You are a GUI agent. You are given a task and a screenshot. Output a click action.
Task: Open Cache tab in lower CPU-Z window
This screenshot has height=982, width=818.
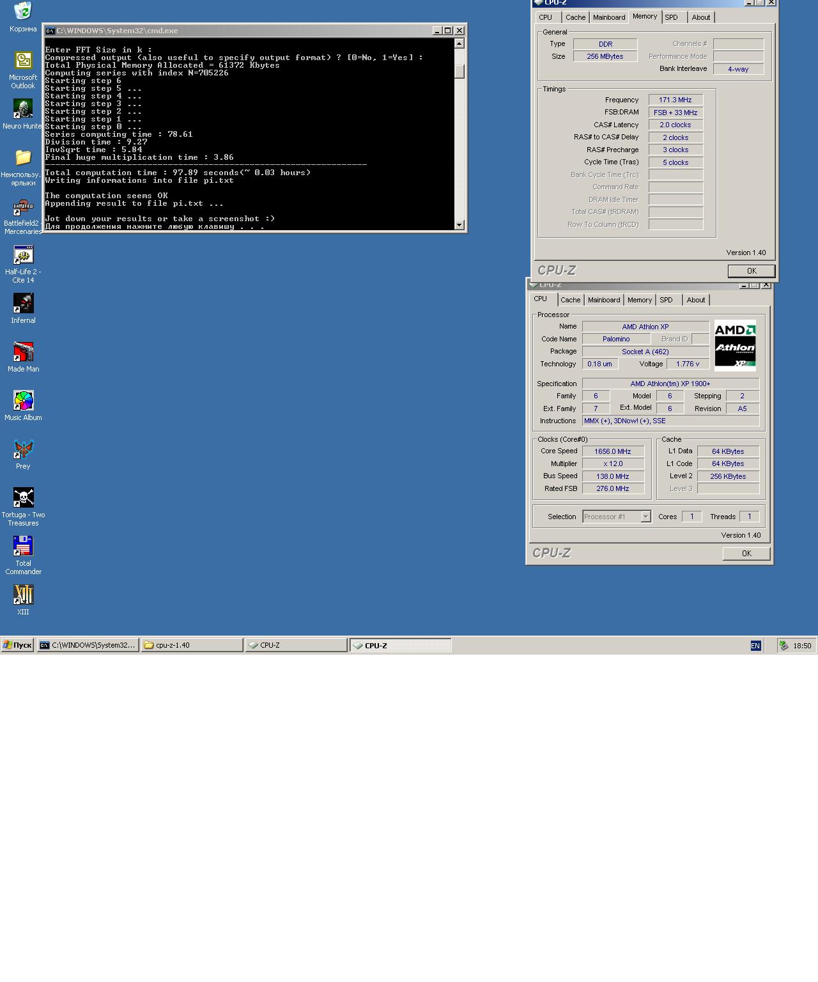[571, 300]
